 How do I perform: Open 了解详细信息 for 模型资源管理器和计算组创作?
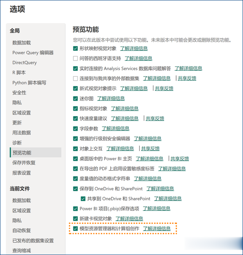pos(157,229)
